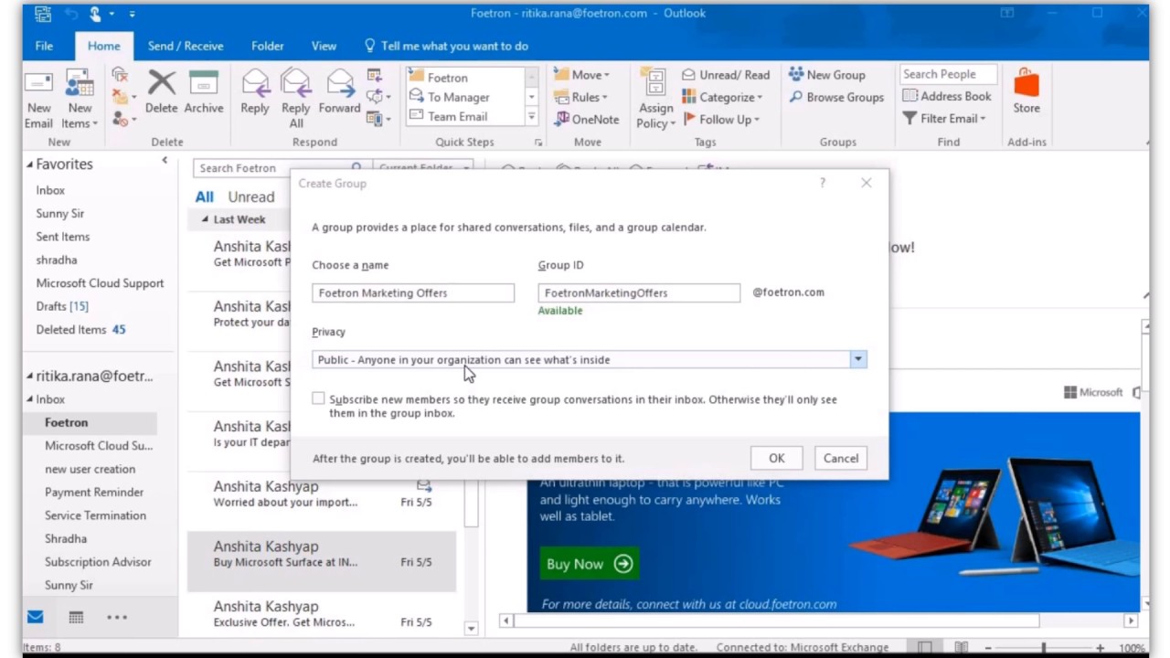Expand Quick Steps gallery more arrow
Screen dimensions: 1170x658
[x=531, y=116]
